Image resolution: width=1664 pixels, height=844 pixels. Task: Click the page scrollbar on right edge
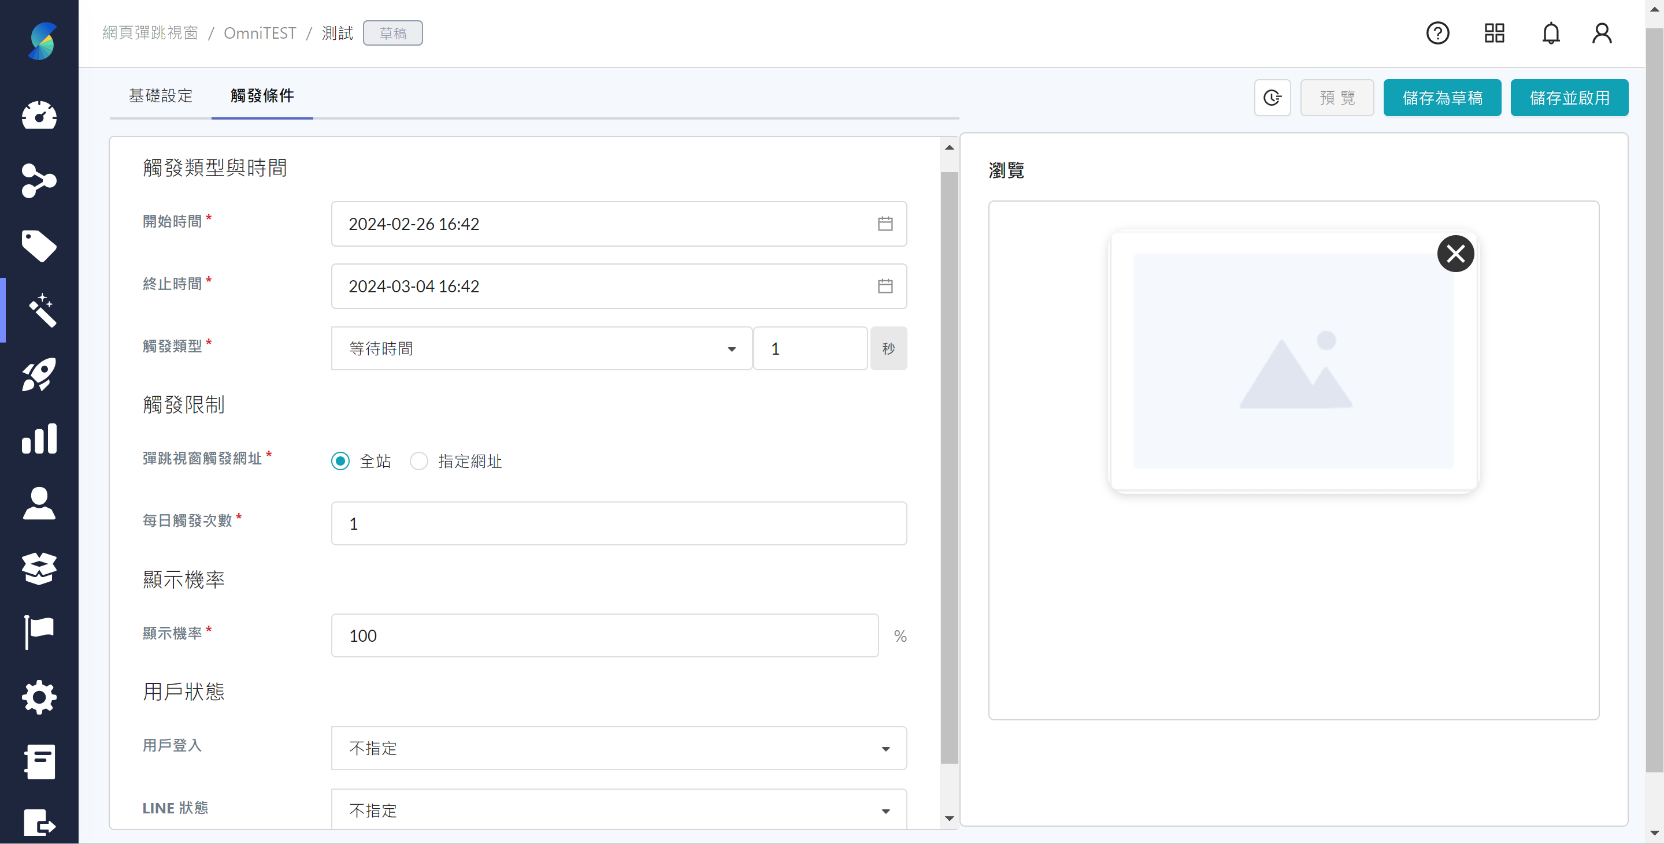(x=1654, y=400)
